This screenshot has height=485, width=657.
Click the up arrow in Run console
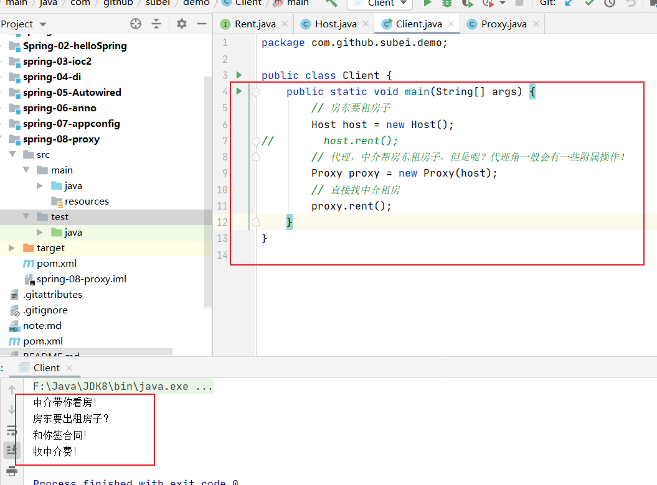click(x=12, y=390)
